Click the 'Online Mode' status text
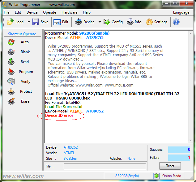 pyautogui.click(x=172, y=176)
